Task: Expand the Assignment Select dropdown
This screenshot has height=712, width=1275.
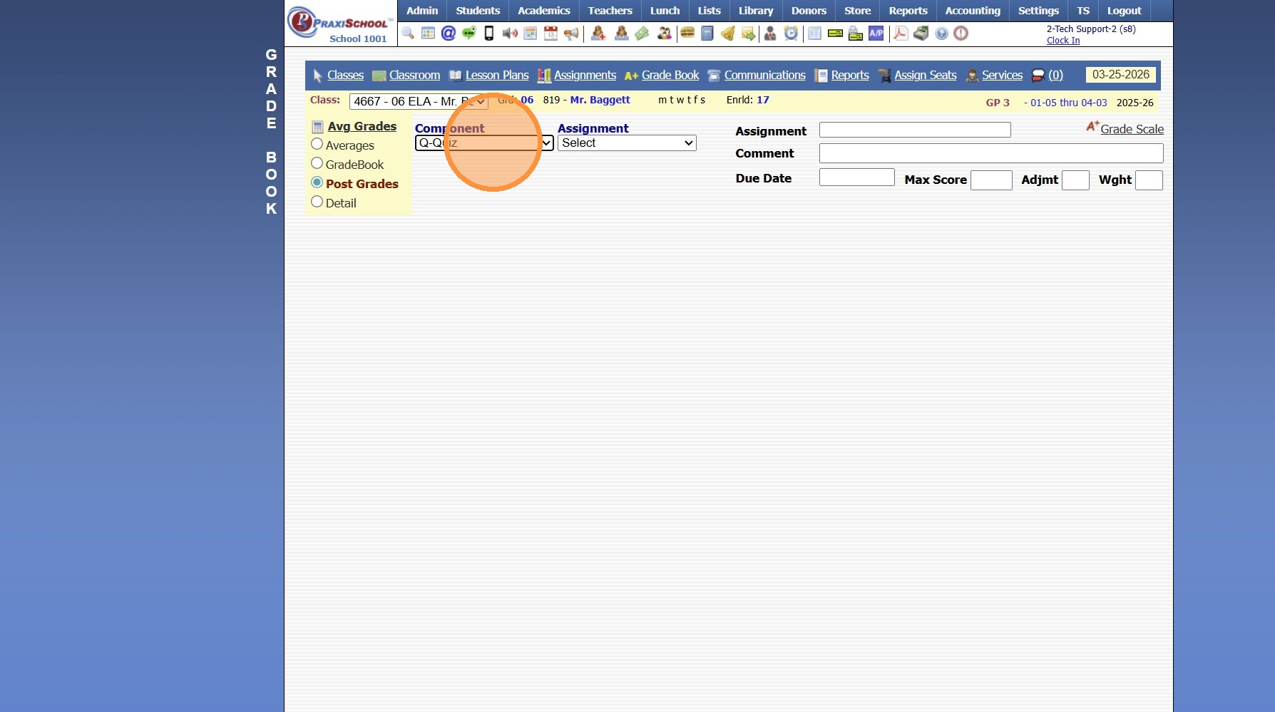Action: 627,143
